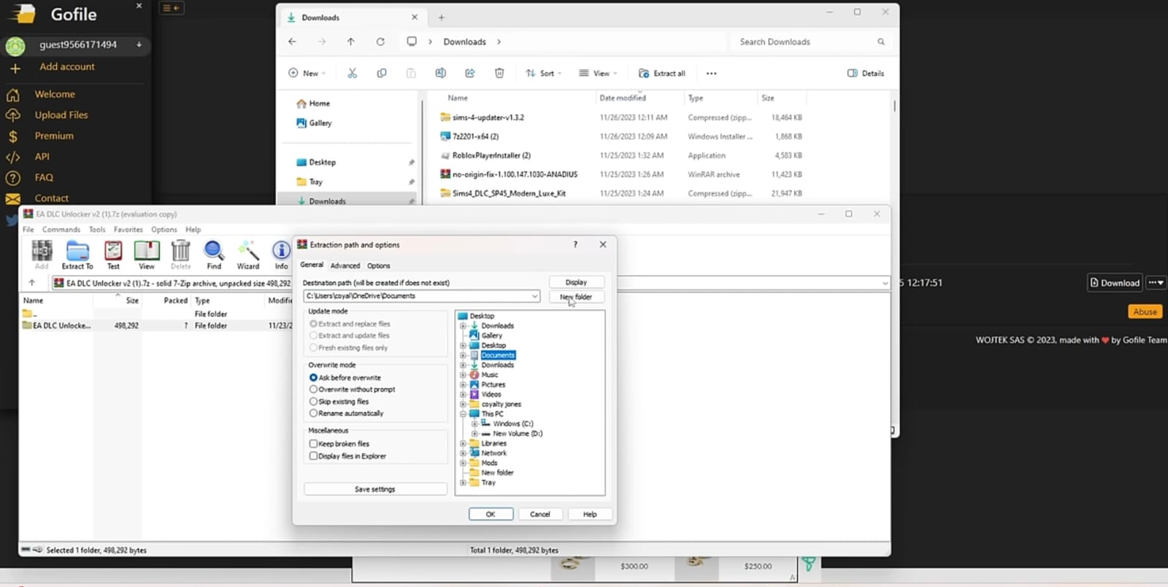
Task: Click the help question mark in Extraction dialog
Action: coord(575,245)
